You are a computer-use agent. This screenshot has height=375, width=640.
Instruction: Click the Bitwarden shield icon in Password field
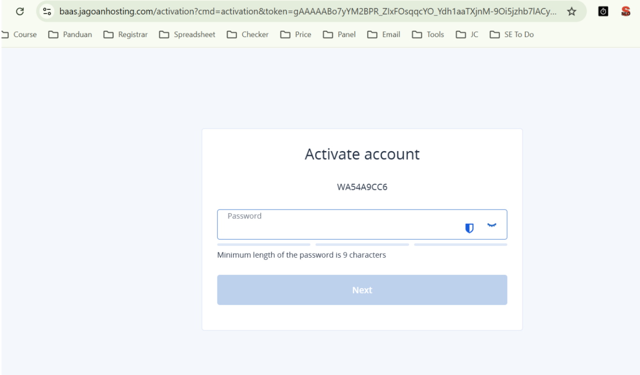click(469, 228)
